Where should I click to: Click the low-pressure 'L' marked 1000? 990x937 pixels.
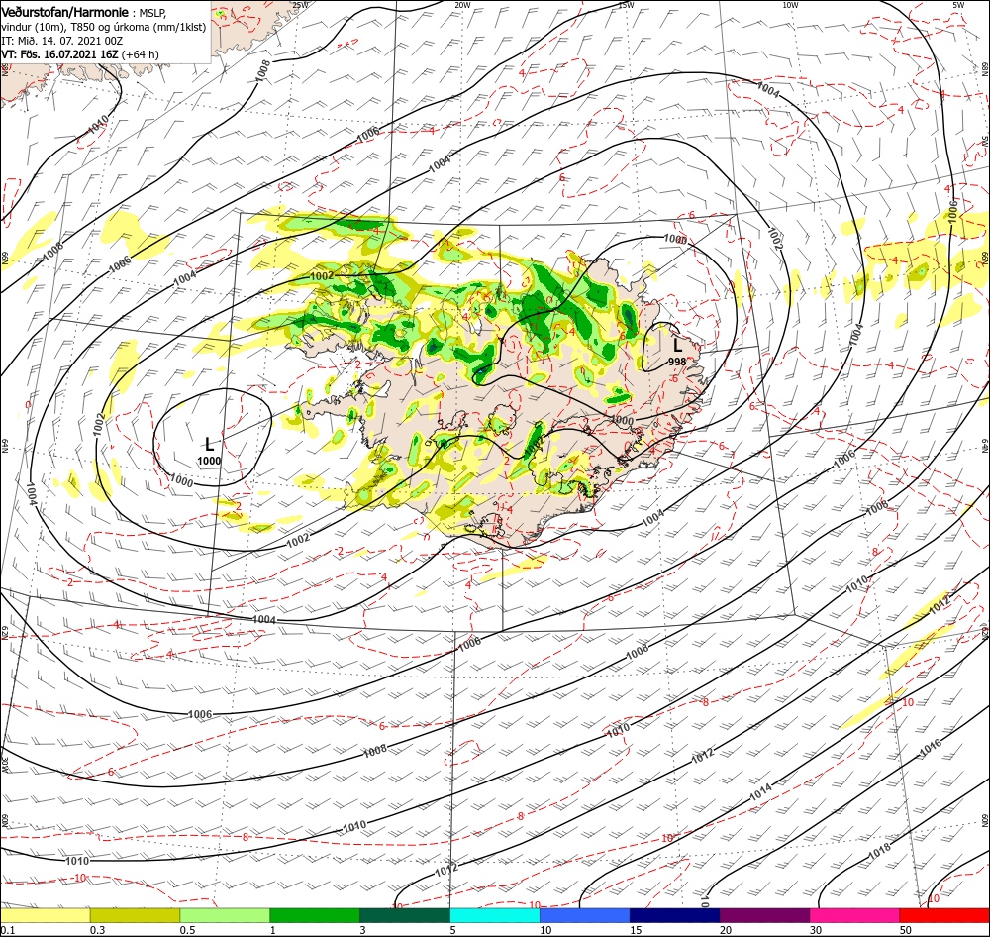tap(209, 444)
